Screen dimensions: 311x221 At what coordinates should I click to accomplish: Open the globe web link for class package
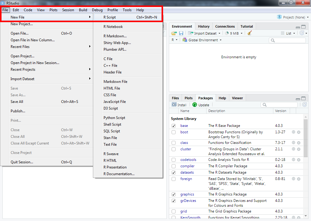point(294,143)
